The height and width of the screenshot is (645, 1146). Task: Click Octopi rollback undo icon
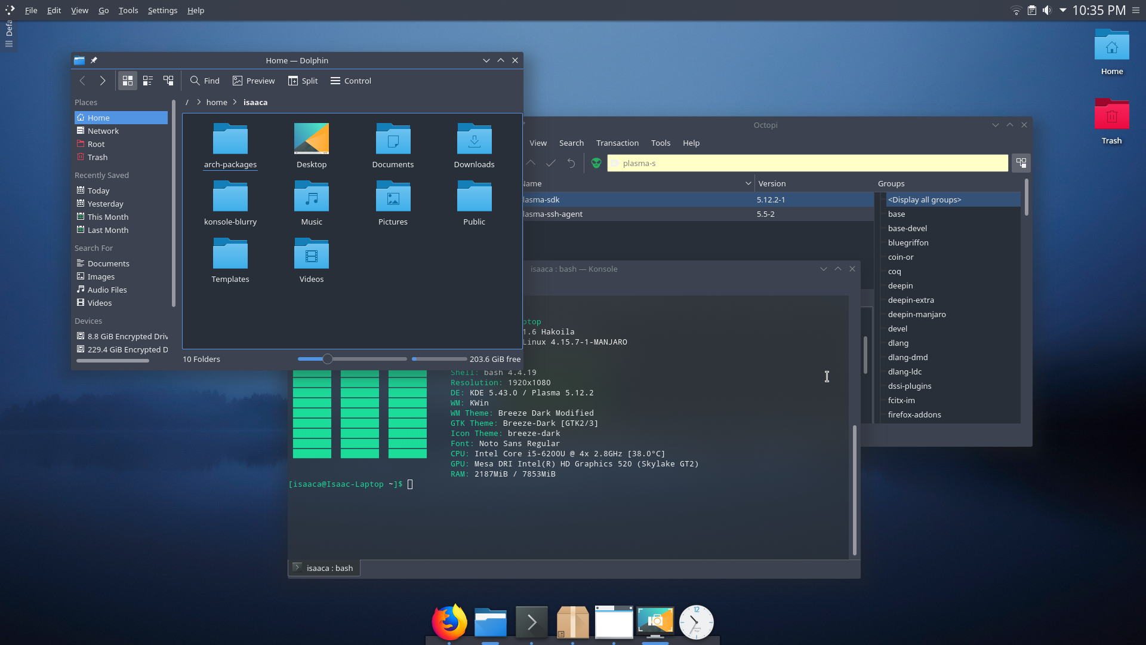[571, 163]
